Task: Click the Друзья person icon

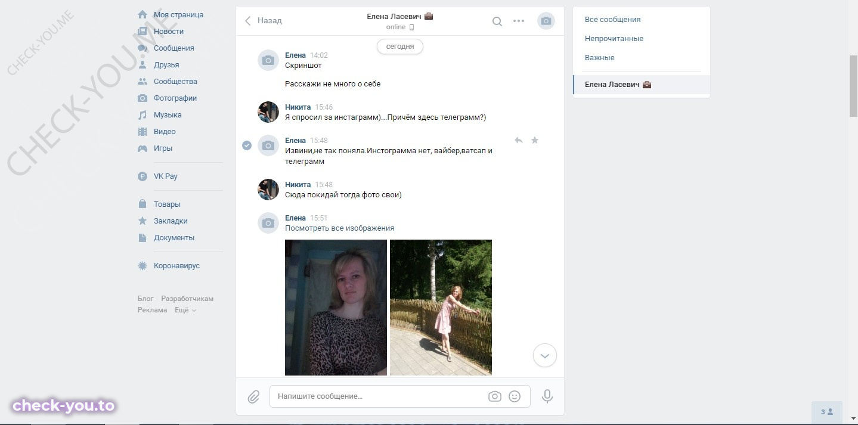Action: tap(143, 64)
